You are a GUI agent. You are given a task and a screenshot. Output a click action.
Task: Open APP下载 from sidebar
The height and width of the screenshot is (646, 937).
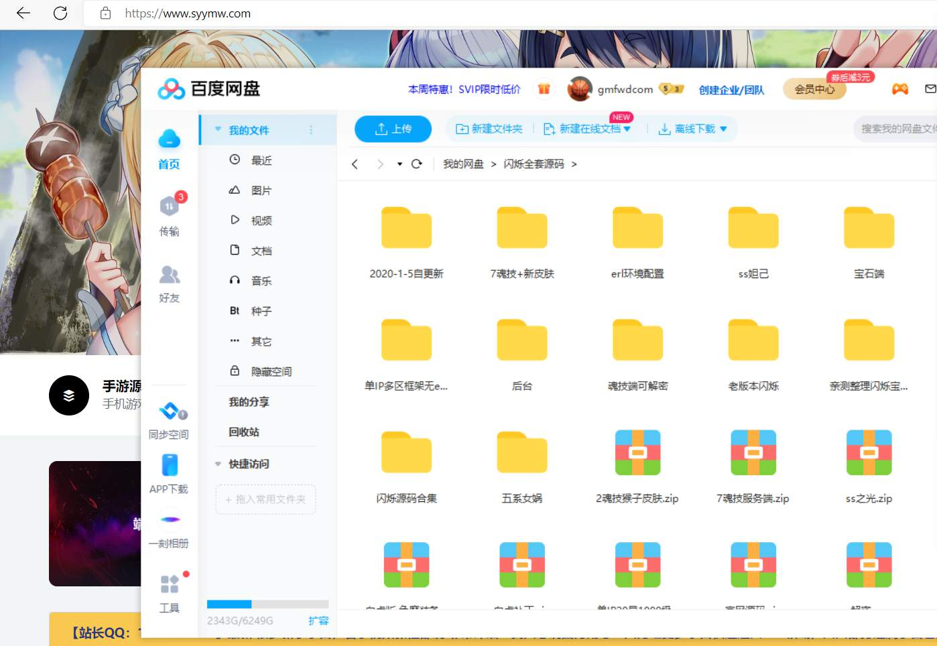pyautogui.click(x=169, y=474)
